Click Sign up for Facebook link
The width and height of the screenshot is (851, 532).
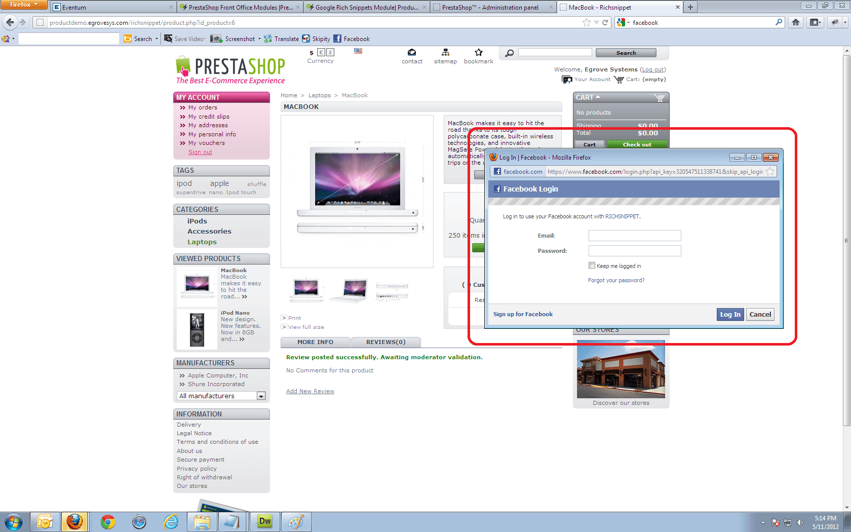[523, 314]
